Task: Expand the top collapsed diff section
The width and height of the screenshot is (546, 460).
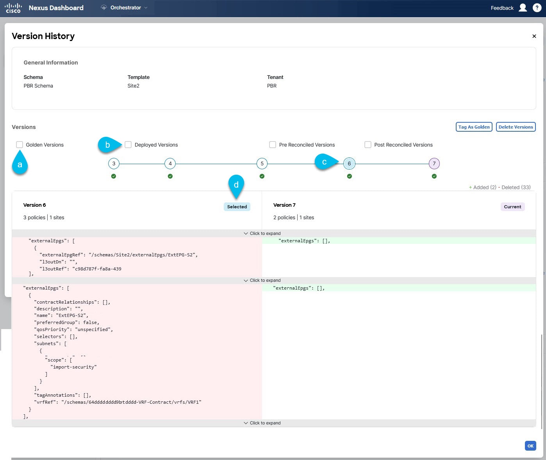Action: pos(274,233)
